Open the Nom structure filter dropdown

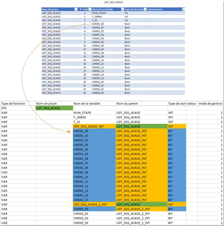(x=76, y=9)
